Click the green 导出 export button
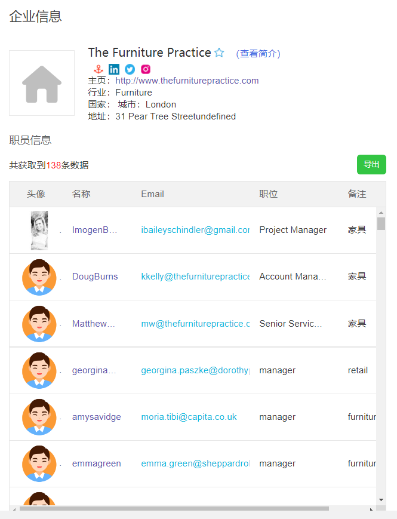This screenshot has width=397, height=519. 371,164
